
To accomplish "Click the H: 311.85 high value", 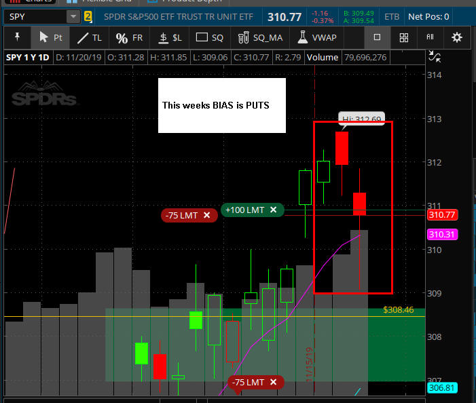I will tap(168, 57).
